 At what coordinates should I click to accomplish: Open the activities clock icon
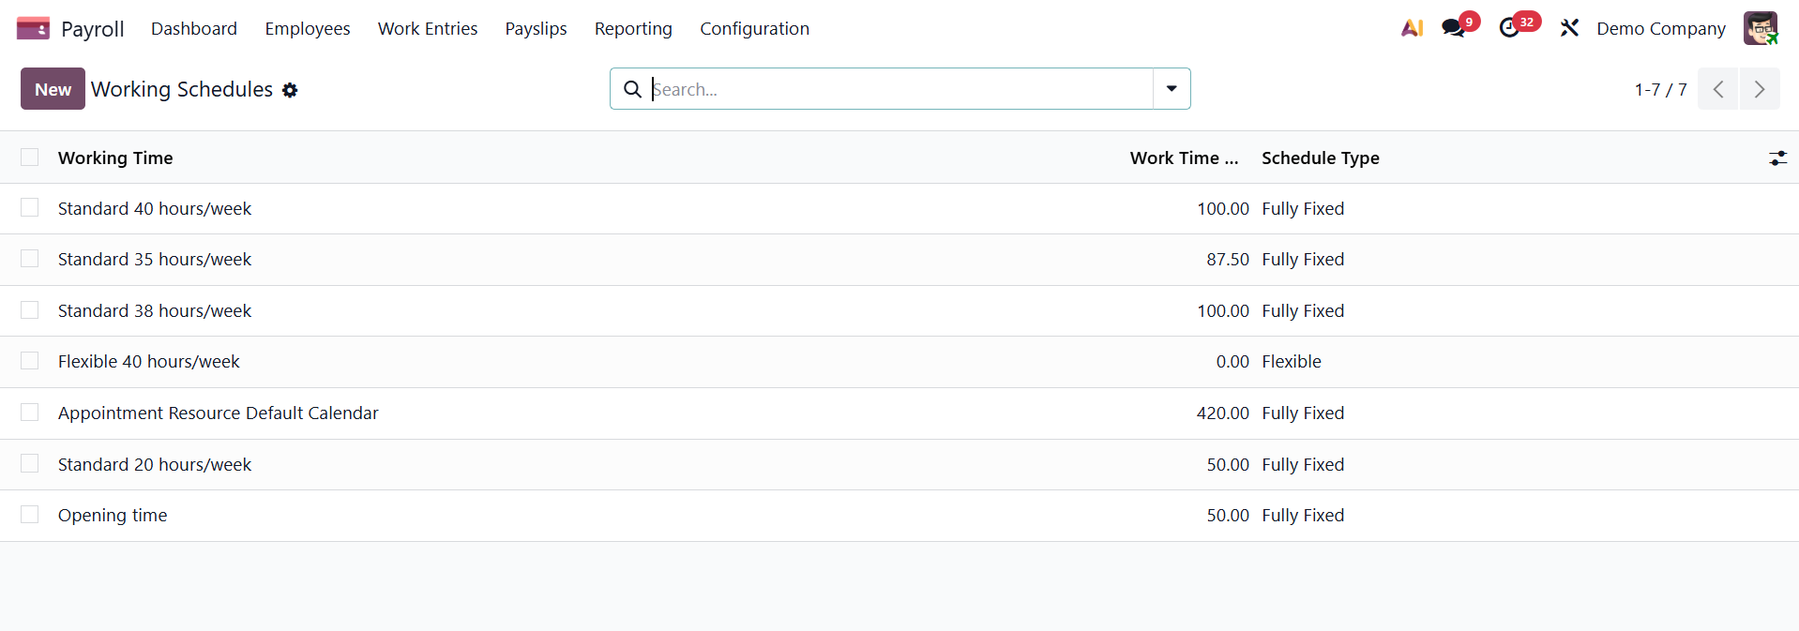point(1509,28)
